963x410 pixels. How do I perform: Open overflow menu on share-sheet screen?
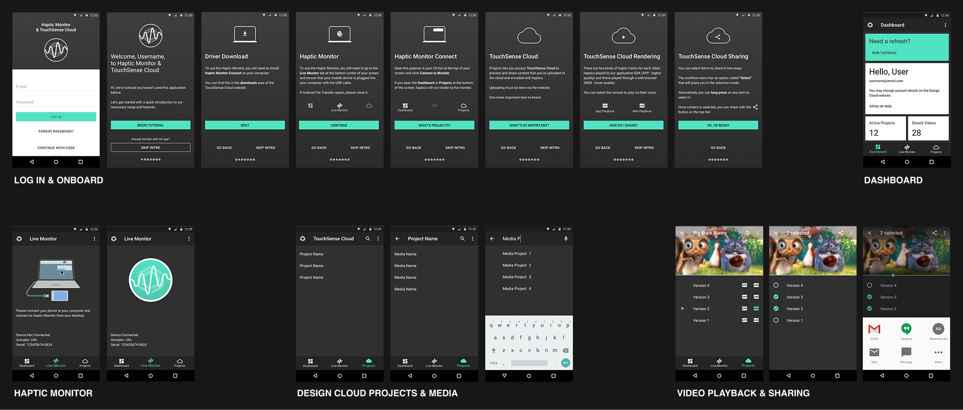pyautogui.click(x=945, y=233)
